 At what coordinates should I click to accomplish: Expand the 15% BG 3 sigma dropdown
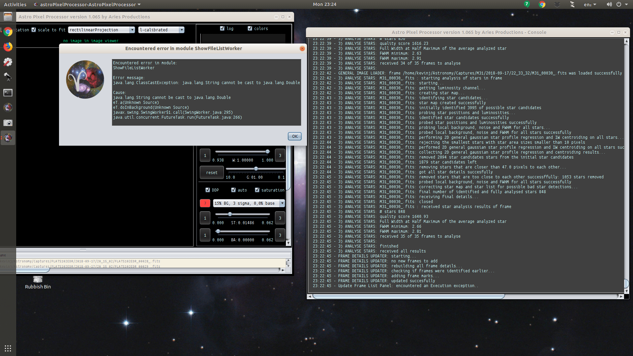click(x=282, y=203)
